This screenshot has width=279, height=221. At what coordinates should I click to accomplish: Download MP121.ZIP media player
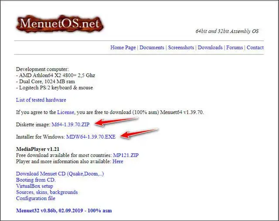[126, 155]
